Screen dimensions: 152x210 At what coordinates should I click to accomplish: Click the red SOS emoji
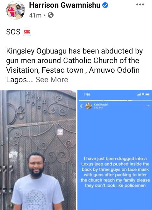(x=27, y=32)
